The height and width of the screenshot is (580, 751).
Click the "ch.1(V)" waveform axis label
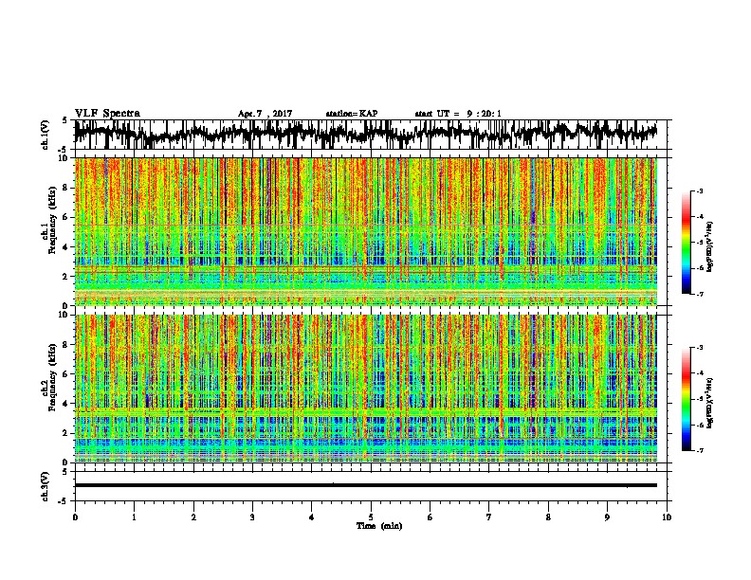coord(46,135)
